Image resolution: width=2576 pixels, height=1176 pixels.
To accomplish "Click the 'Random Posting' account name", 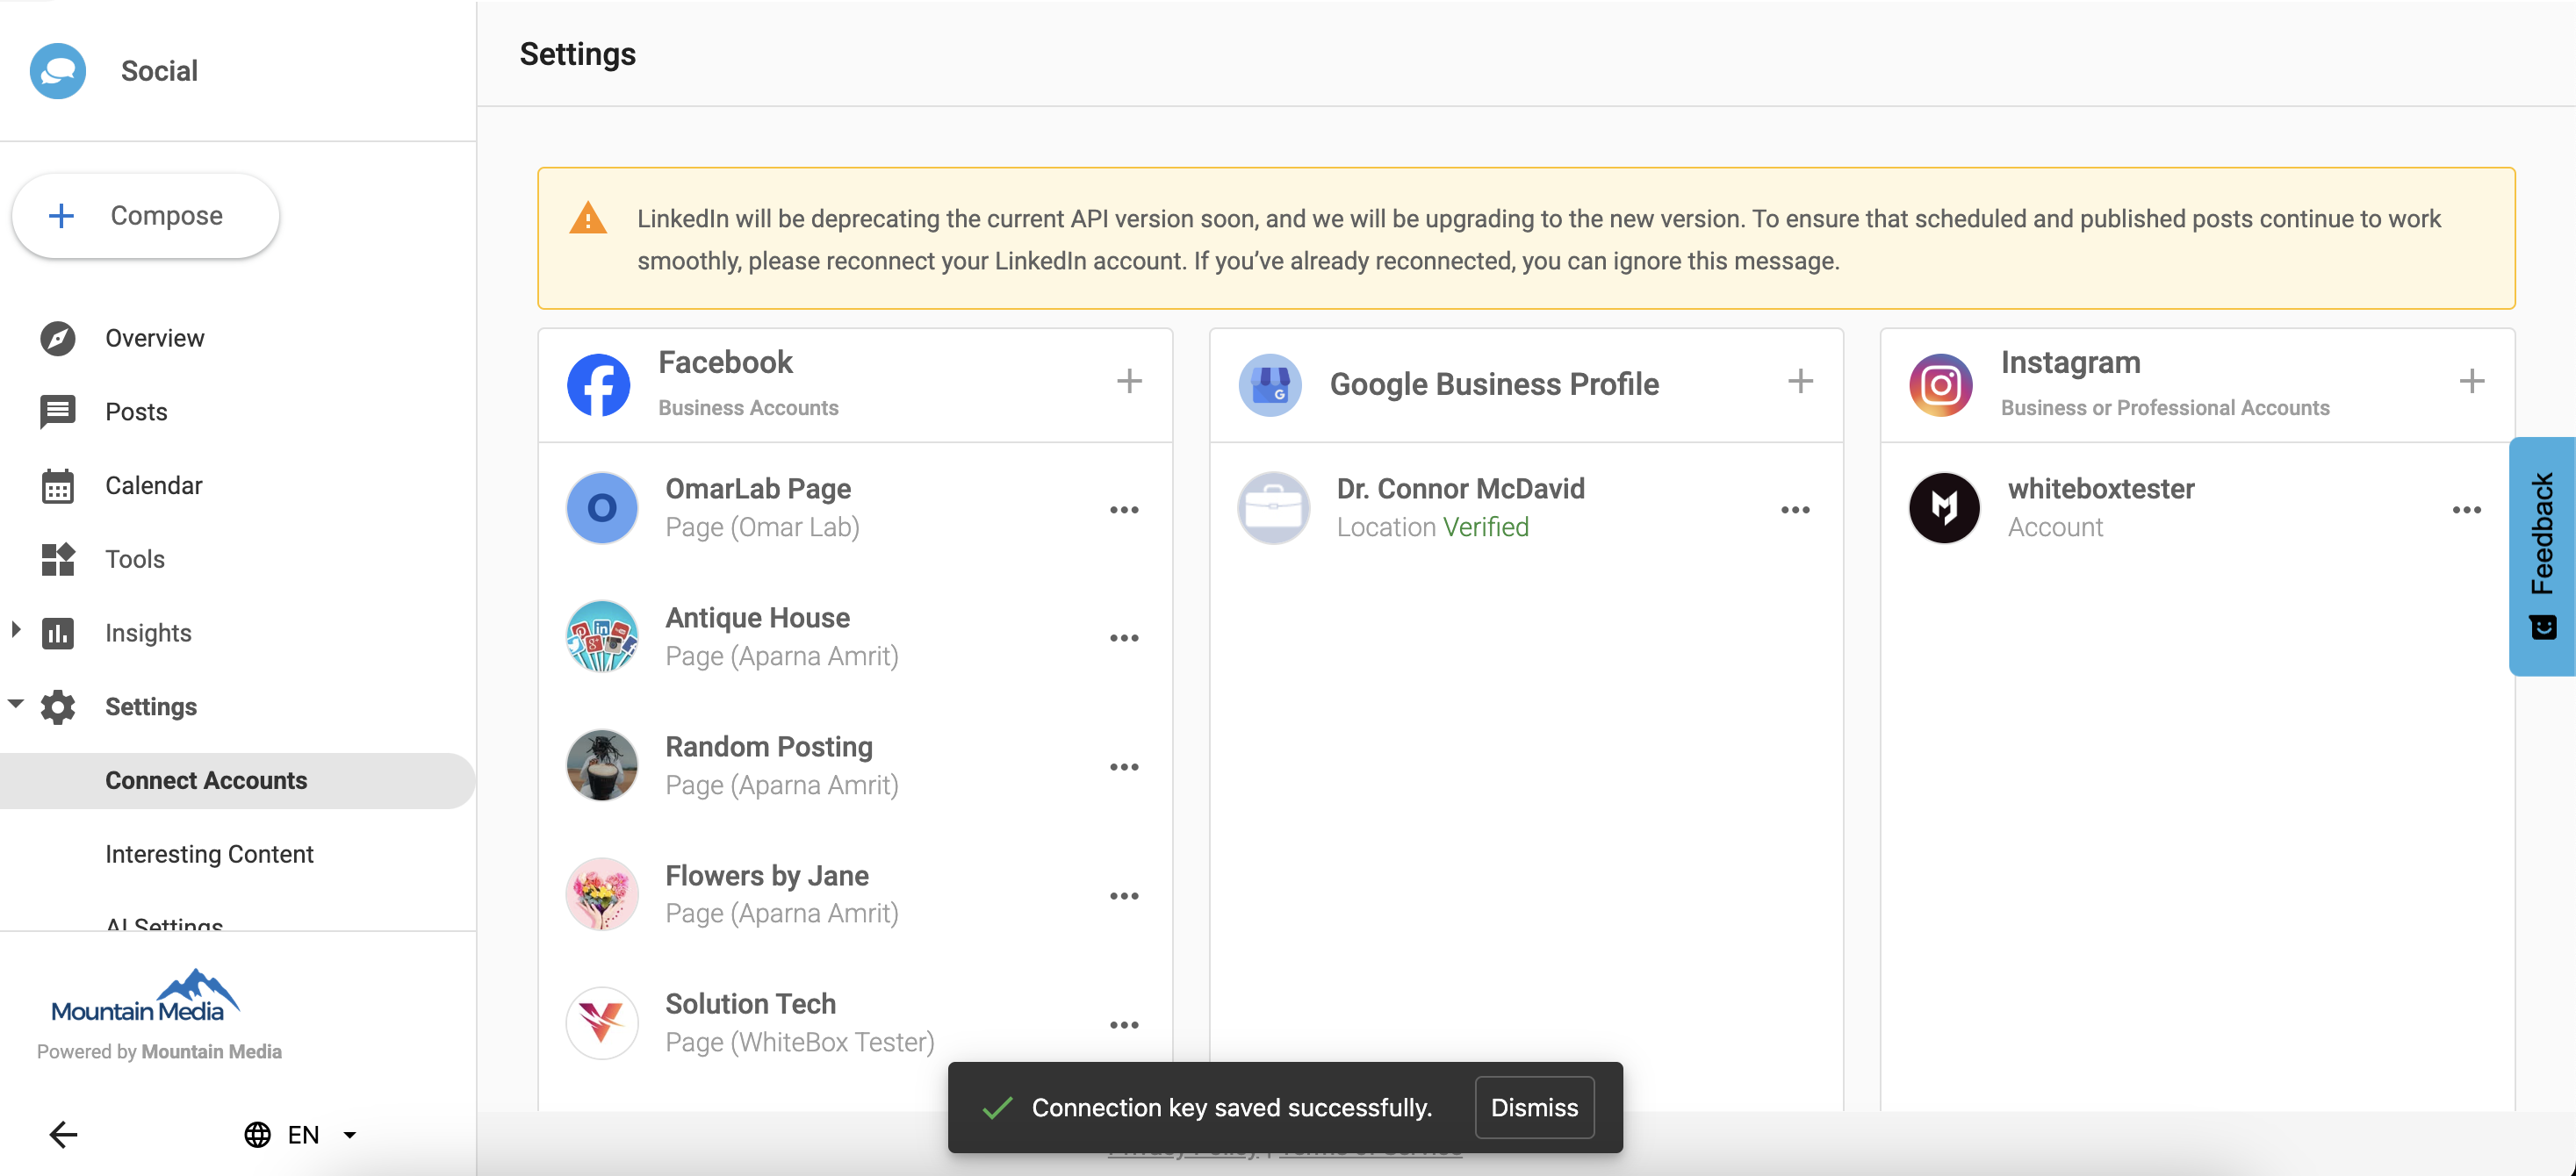I will pyautogui.click(x=769, y=747).
